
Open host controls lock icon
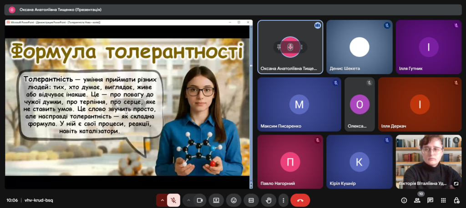[x=456, y=200]
